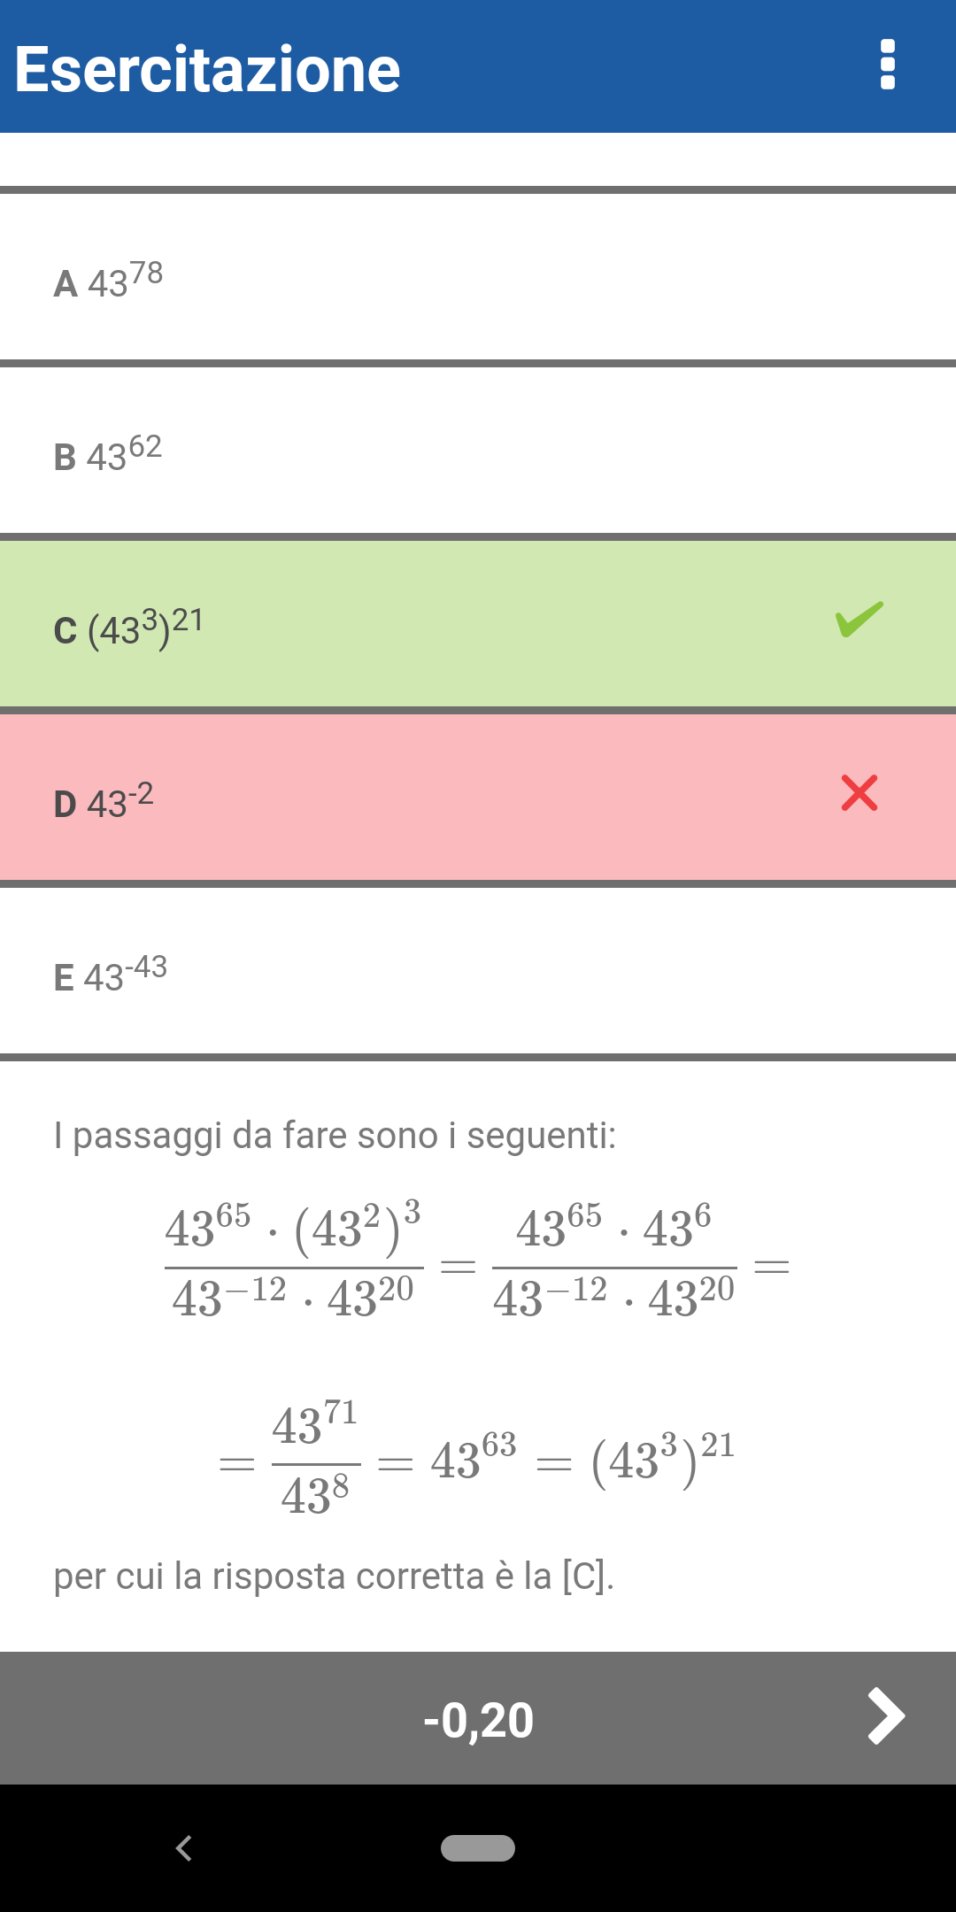
Task: Tap the 43⁶³ intermediate result
Action: [474, 1458]
